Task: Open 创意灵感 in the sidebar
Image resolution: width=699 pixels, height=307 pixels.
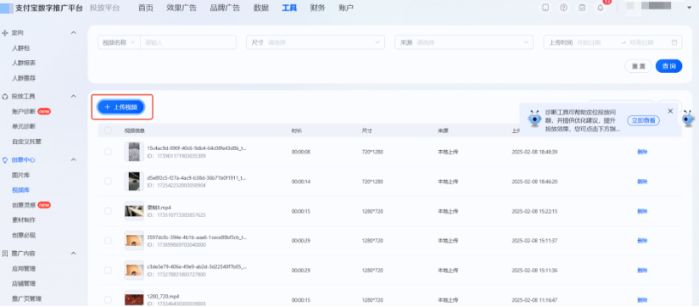Action: pos(24,205)
